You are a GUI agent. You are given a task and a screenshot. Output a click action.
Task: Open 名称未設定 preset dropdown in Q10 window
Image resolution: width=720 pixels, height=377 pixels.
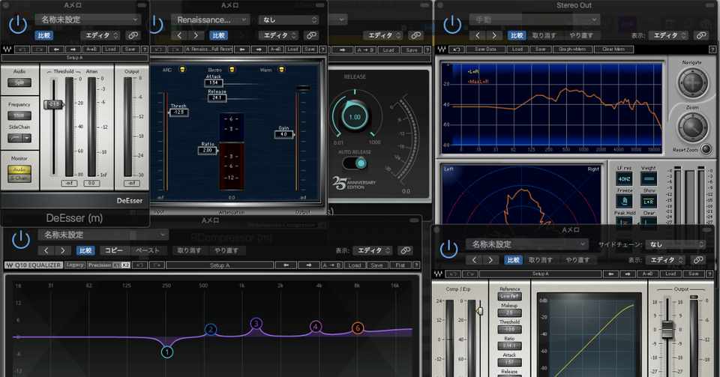103,235
